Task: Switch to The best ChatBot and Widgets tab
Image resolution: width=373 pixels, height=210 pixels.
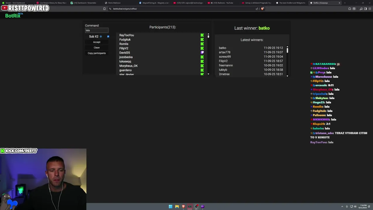Action: 291,3
